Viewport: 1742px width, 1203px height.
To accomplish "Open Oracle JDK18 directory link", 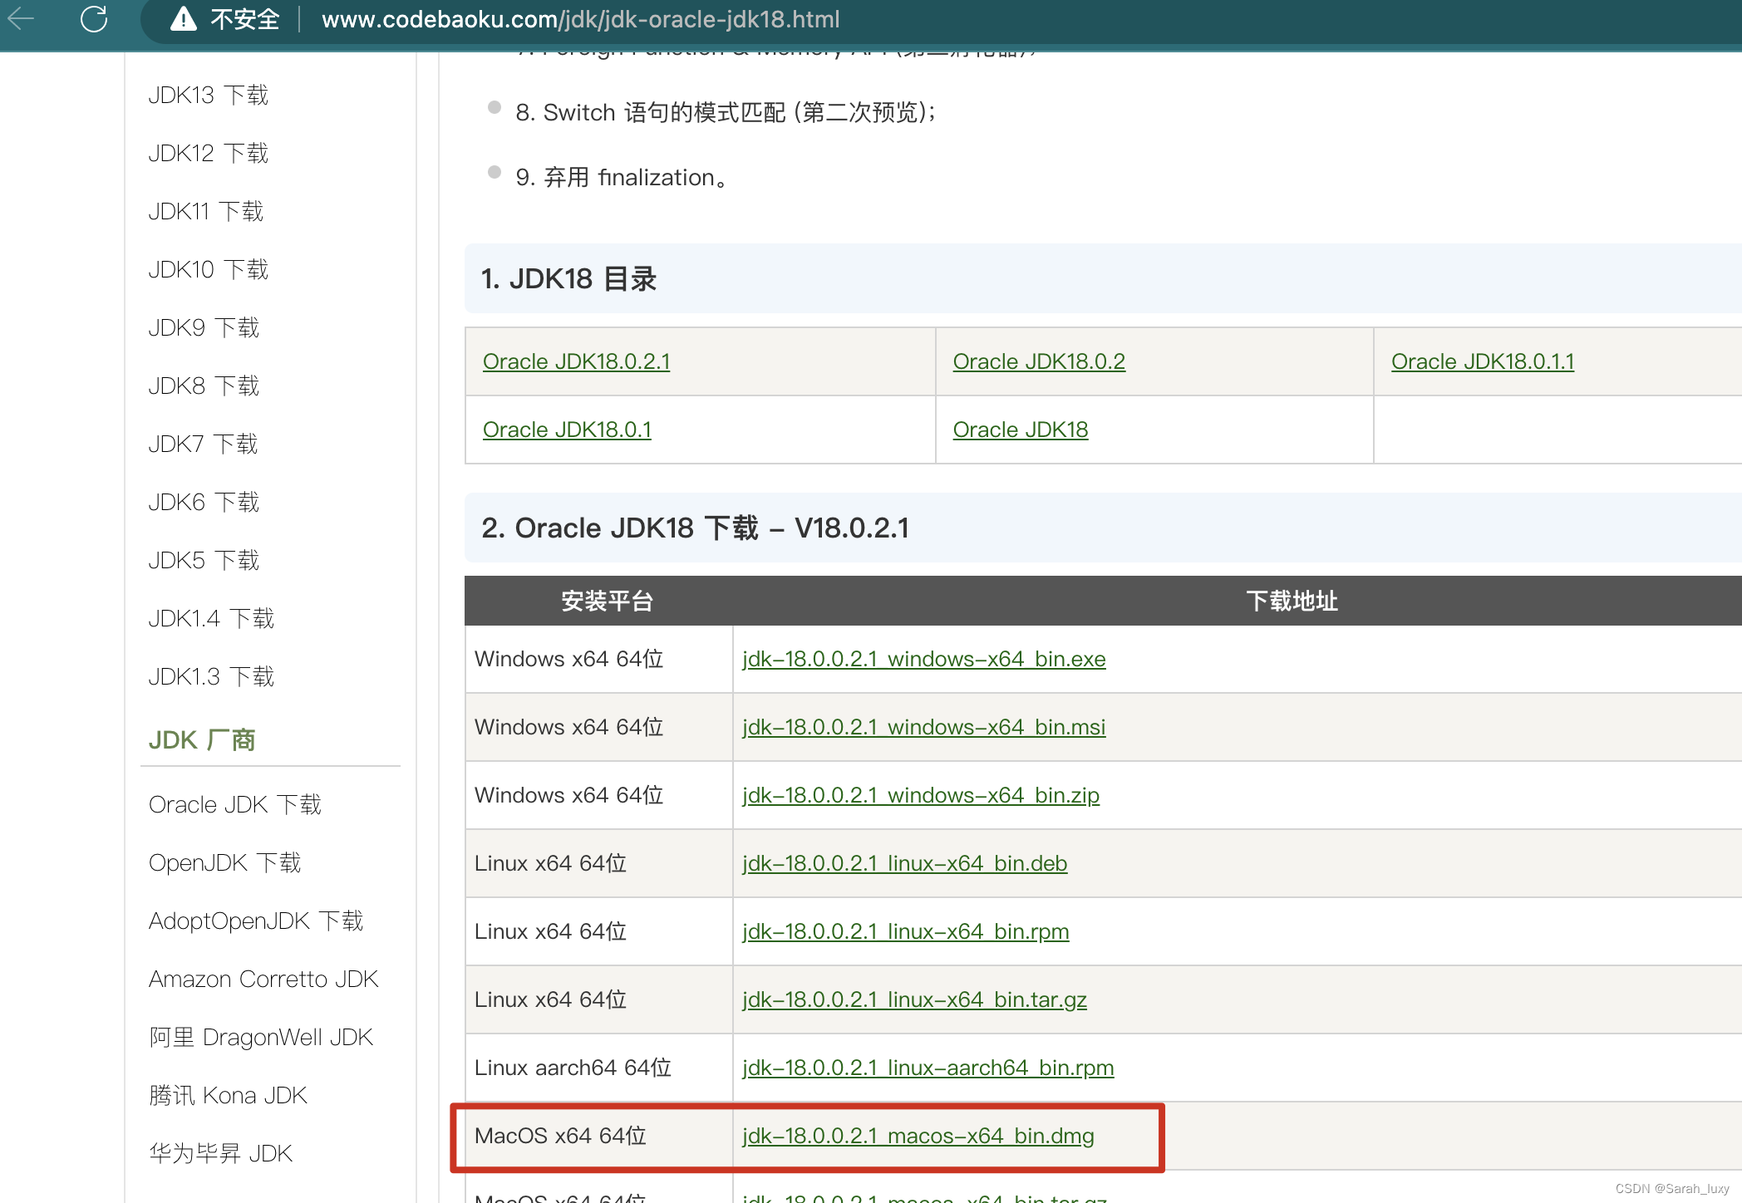I will [1021, 430].
